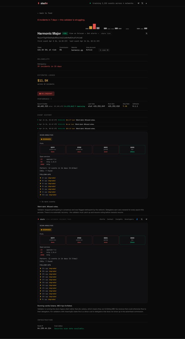Screen dimensions: 185x339
Task: Open Insights in lower nav bar
Action: (119, 219)
